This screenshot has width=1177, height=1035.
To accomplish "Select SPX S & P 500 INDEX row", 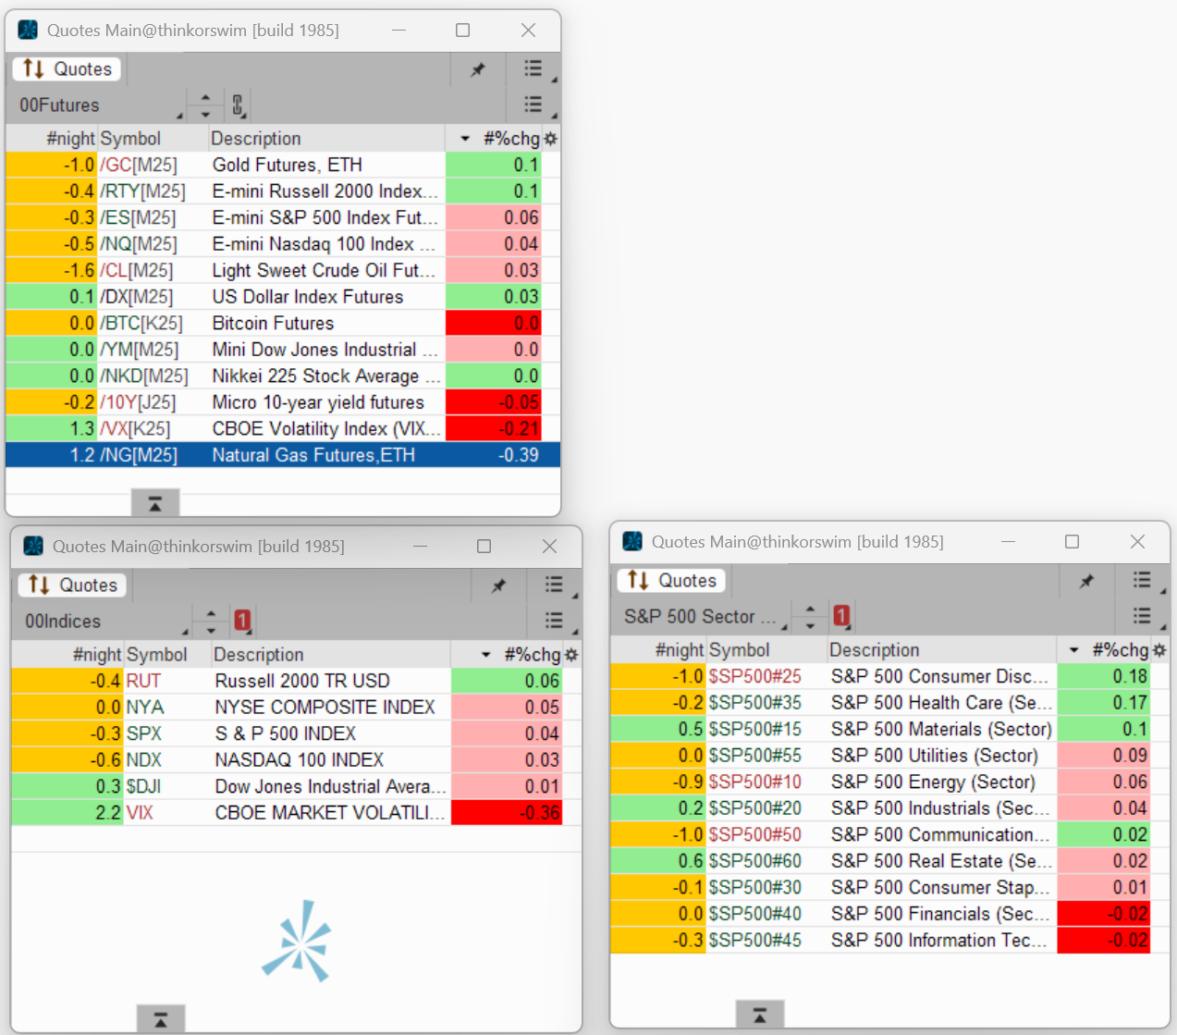I will 296,733.
